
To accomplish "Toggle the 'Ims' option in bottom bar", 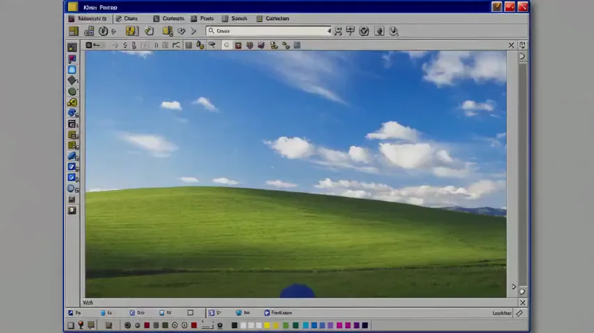I will (x=243, y=313).
